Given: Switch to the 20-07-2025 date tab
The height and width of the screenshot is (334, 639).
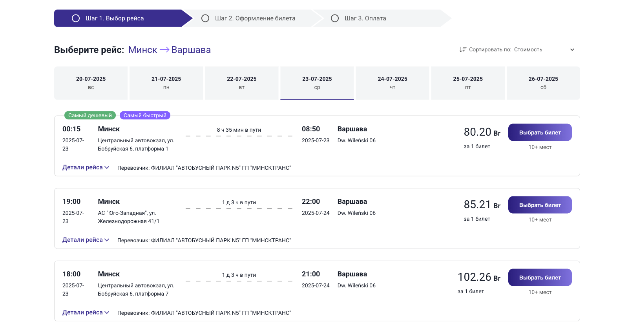Looking at the screenshot, I should [x=91, y=83].
